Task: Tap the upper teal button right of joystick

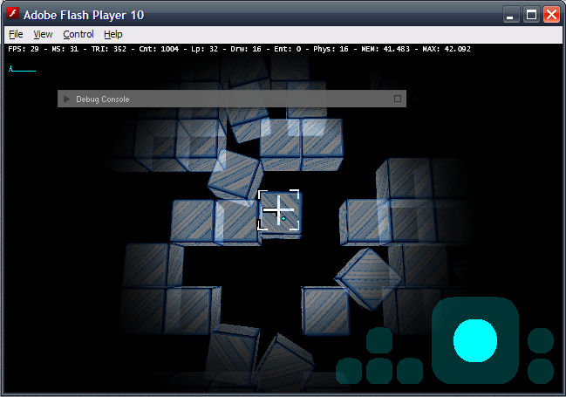Action: pyautogui.click(x=541, y=340)
